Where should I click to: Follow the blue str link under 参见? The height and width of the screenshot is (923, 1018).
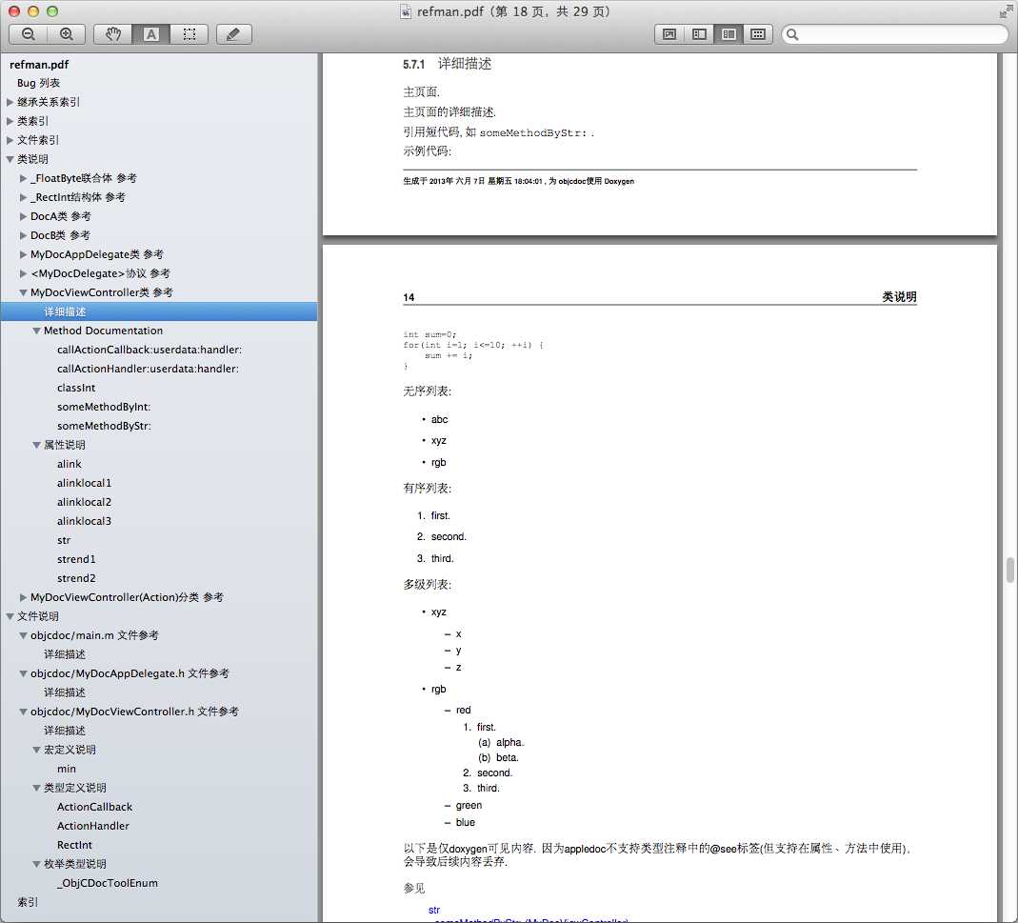(x=434, y=910)
